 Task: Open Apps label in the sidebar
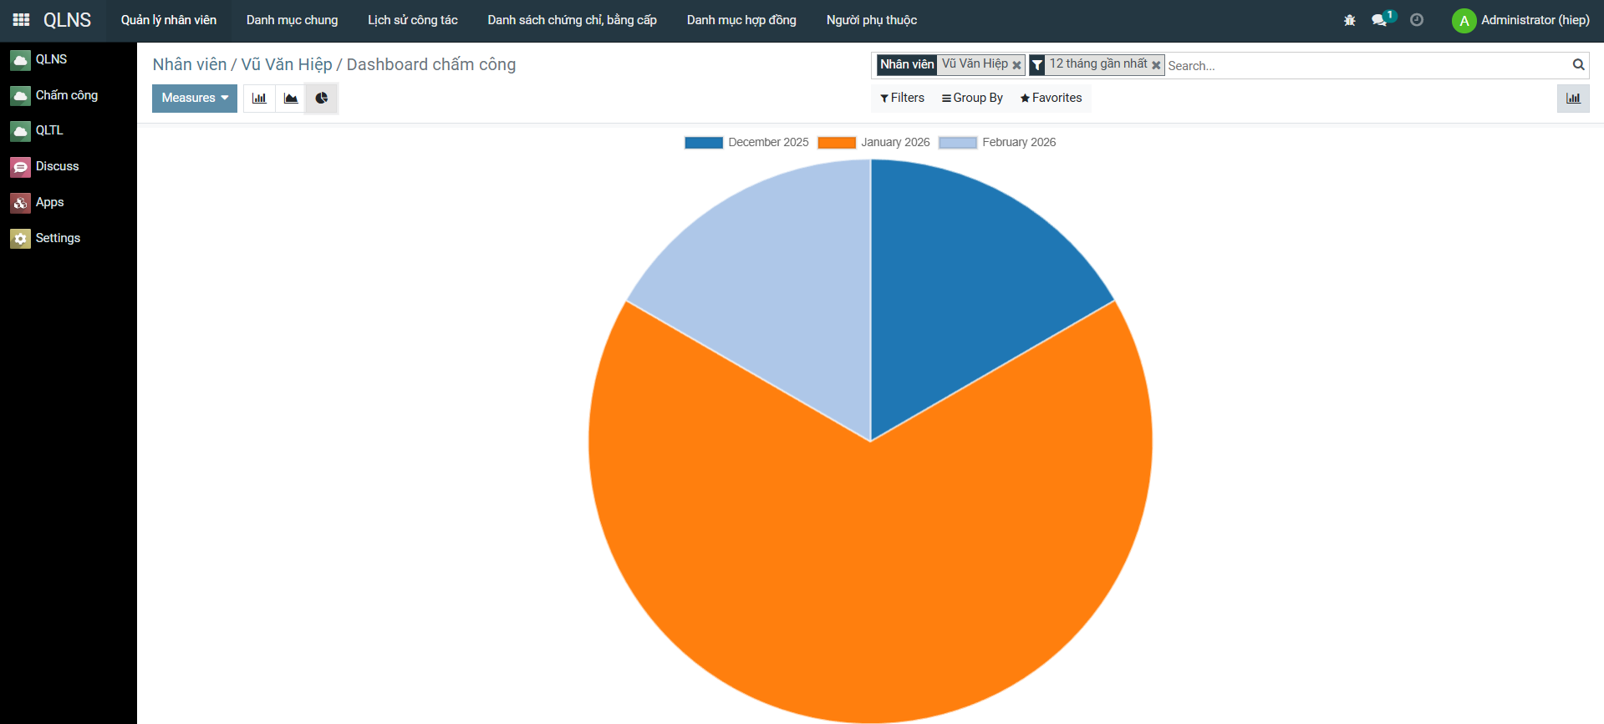[50, 203]
